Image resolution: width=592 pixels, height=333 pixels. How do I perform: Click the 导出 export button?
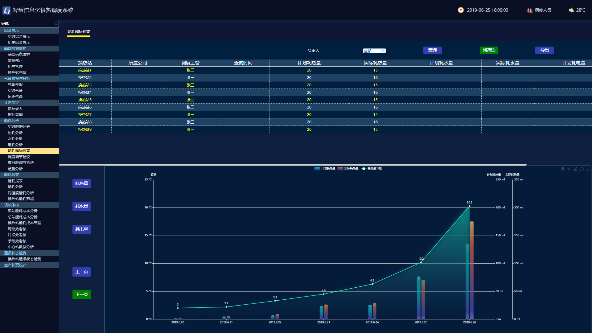544,50
